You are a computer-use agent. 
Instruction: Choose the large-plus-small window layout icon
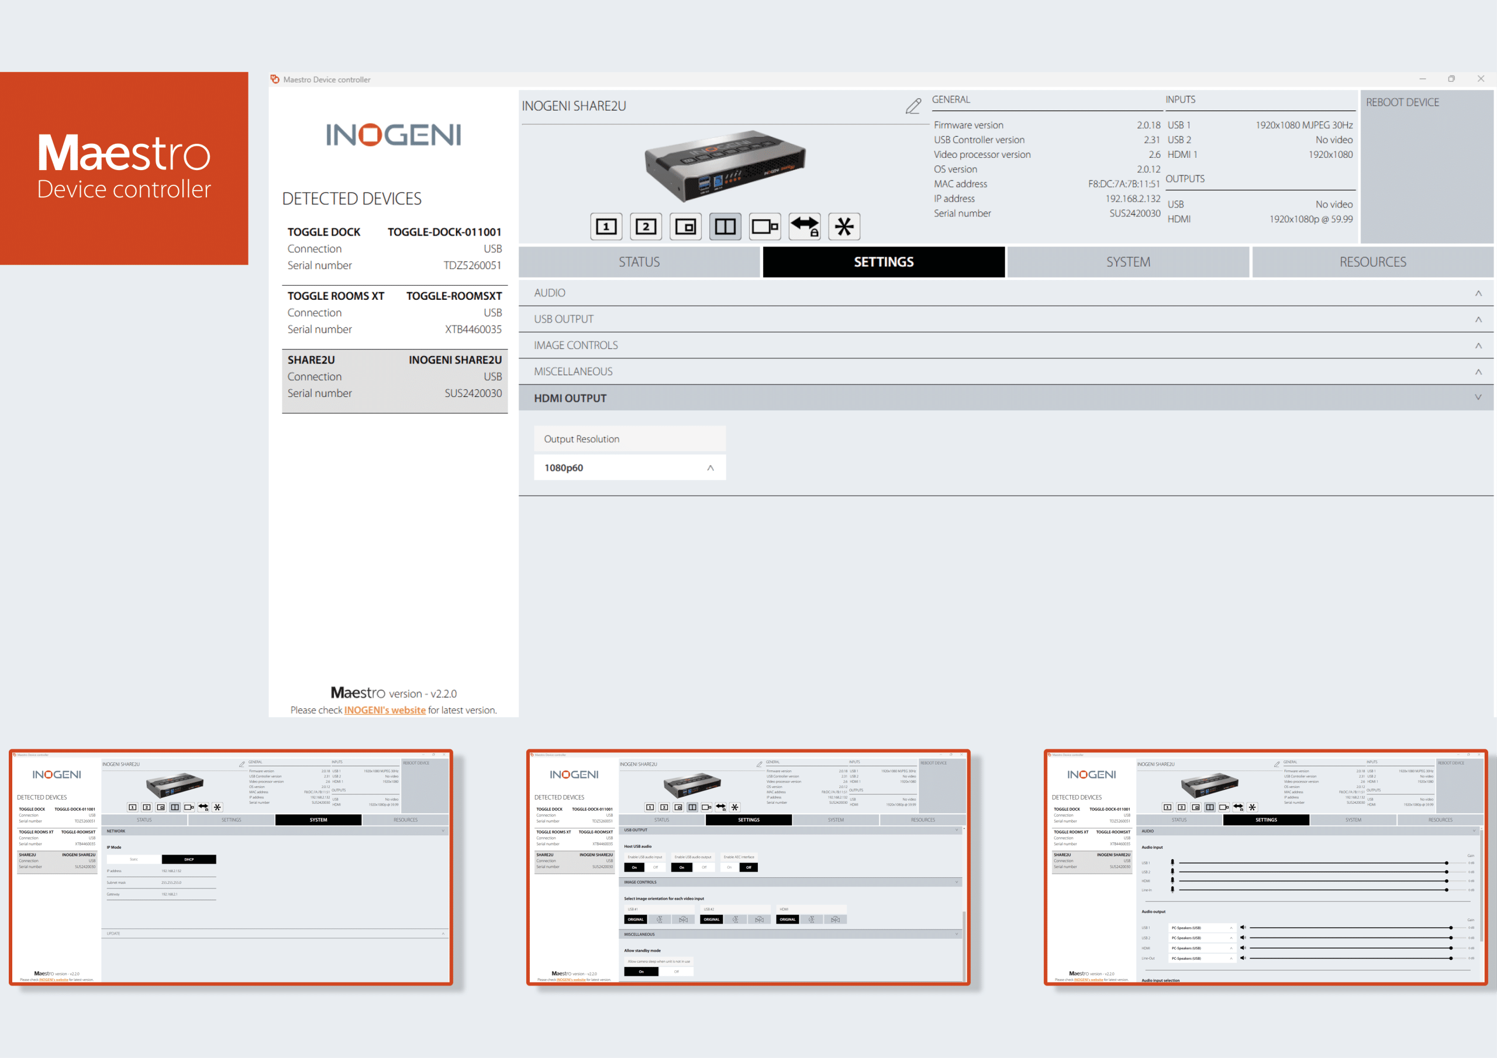pos(764,227)
